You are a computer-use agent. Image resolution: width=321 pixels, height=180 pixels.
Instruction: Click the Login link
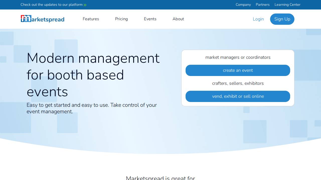pyautogui.click(x=258, y=19)
